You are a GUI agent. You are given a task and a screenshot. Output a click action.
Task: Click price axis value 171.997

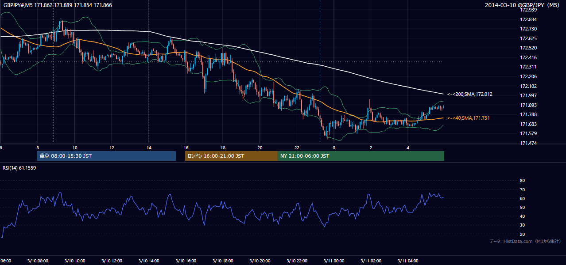[528, 95]
